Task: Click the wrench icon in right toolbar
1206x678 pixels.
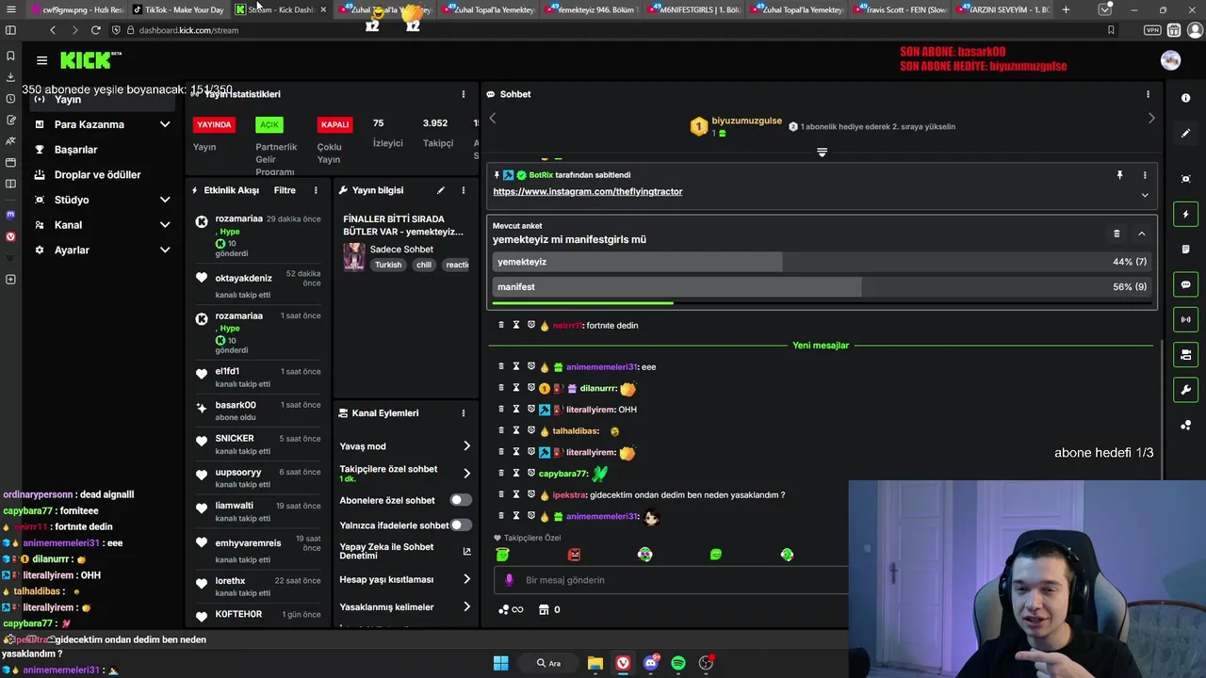Action: coord(1185,390)
